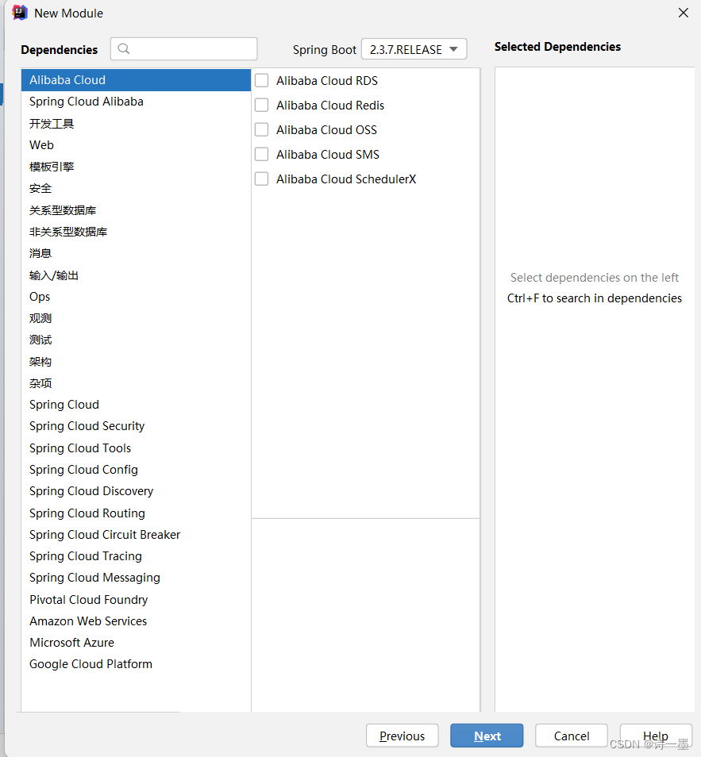Enable Alibaba Cloud Redis dependency
The image size is (701, 757).
click(x=261, y=106)
